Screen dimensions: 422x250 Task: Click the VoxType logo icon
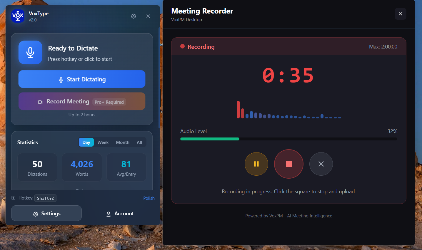point(18,16)
